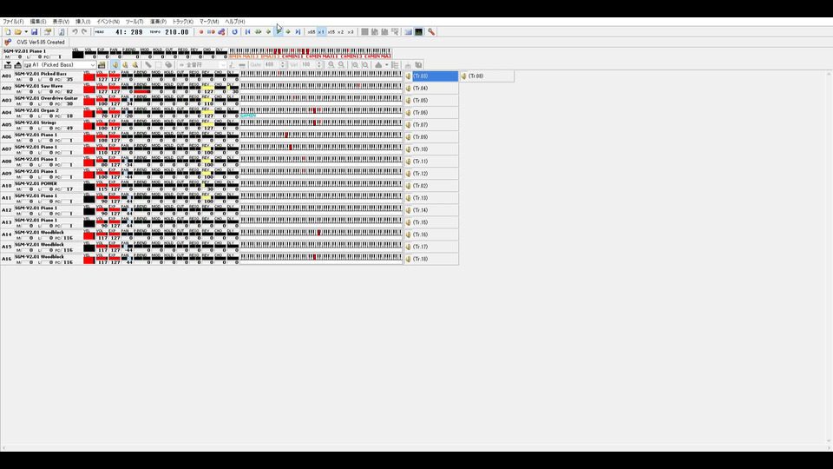Image resolution: width=833 pixels, height=469 pixels.
Task: Click the pencil draw tool icon
Action: pyautogui.click(x=148, y=65)
